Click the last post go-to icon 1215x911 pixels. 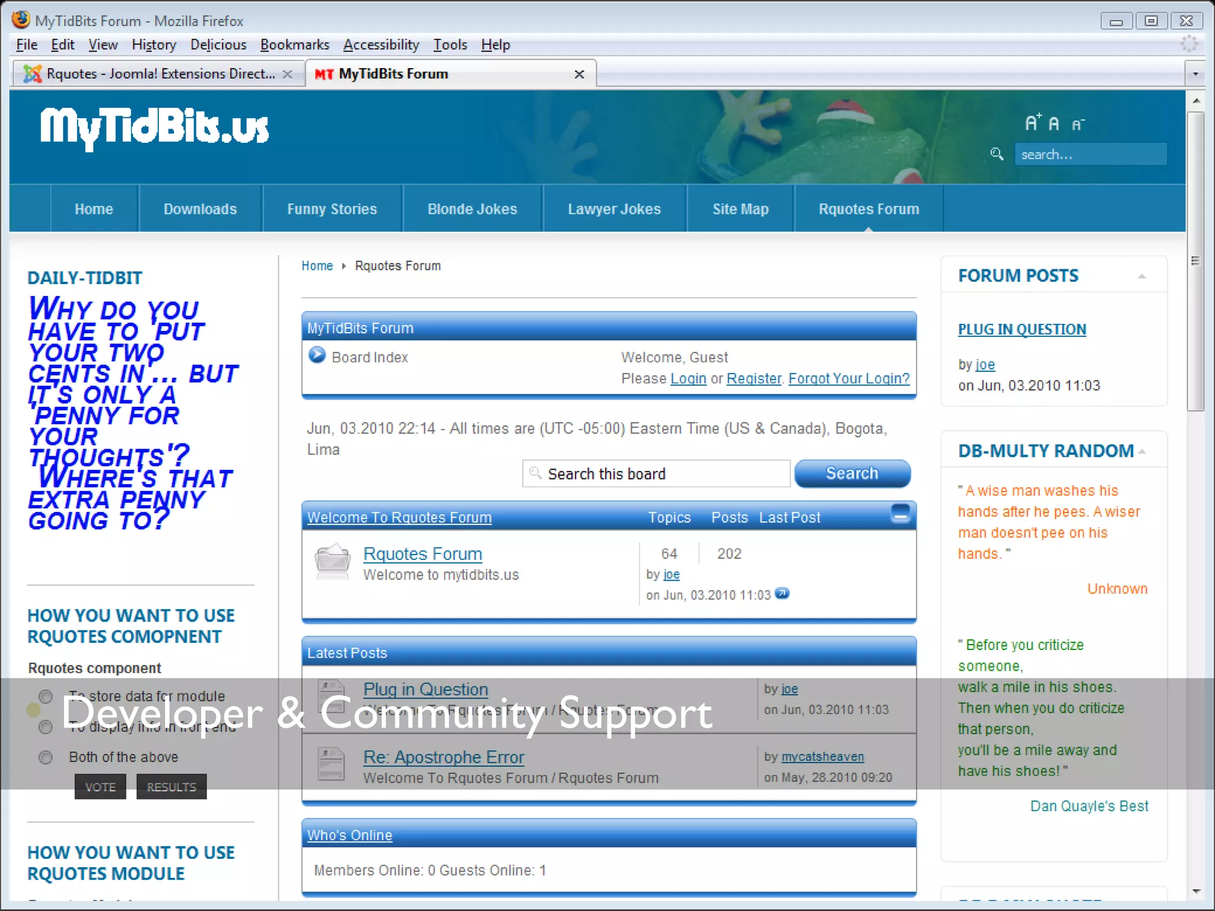pyautogui.click(x=783, y=594)
